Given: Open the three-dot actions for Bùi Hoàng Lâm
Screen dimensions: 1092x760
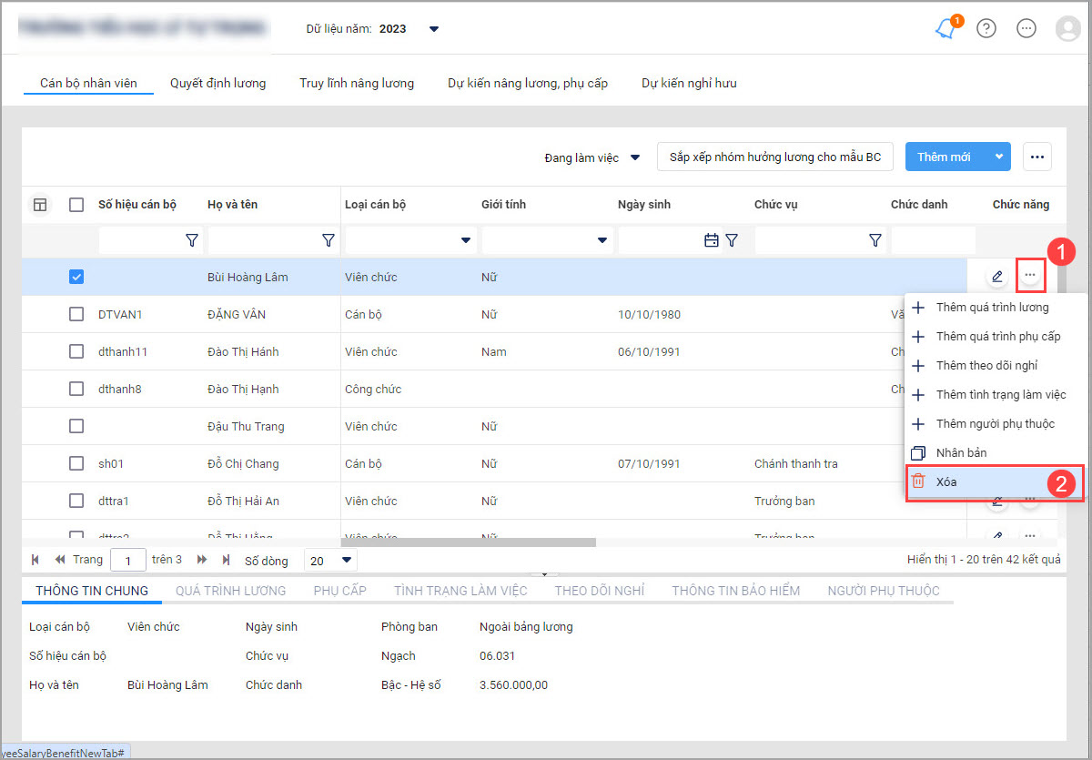Looking at the screenshot, I should (x=1030, y=275).
